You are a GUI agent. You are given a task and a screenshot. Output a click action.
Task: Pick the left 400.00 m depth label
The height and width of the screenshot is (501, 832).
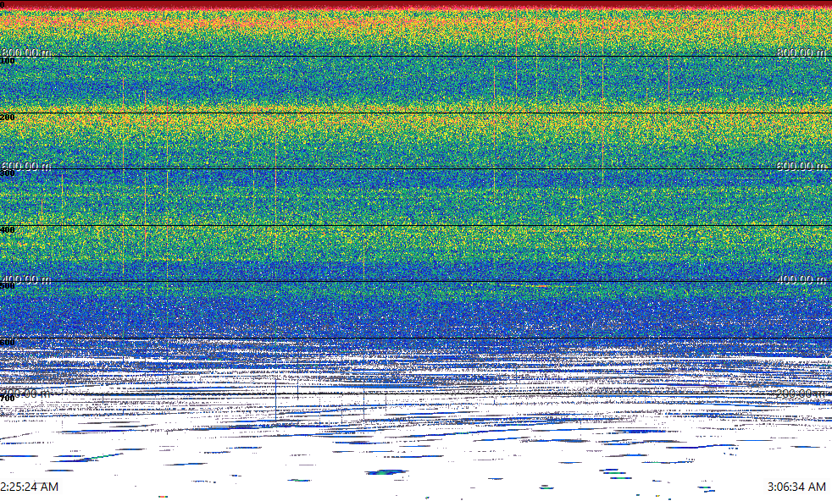(26, 279)
